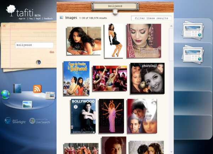The width and height of the screenshot is (213, 154).
Task: Open the feedback link
Action: tap(48, 18)
